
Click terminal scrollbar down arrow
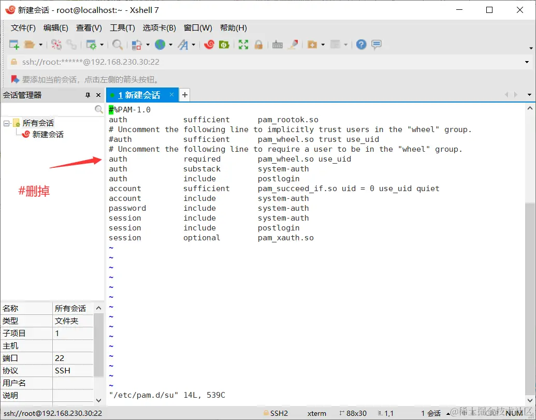tap(530, 400)
